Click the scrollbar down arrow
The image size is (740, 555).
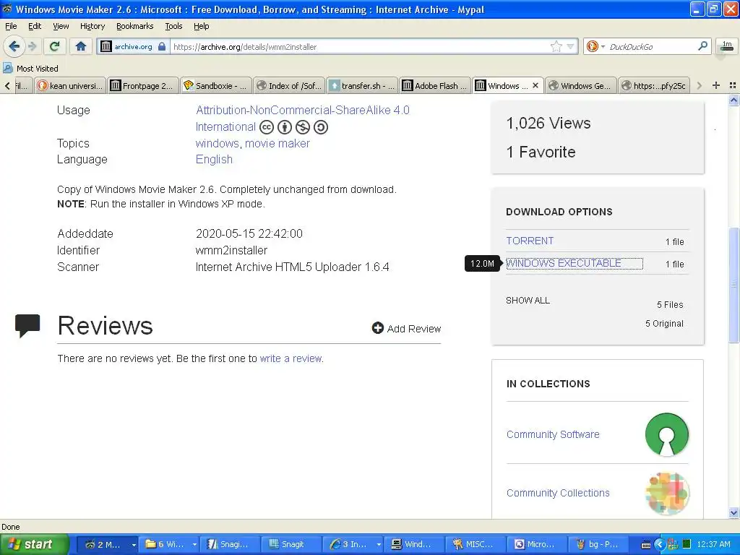click(x=733, y=513)
